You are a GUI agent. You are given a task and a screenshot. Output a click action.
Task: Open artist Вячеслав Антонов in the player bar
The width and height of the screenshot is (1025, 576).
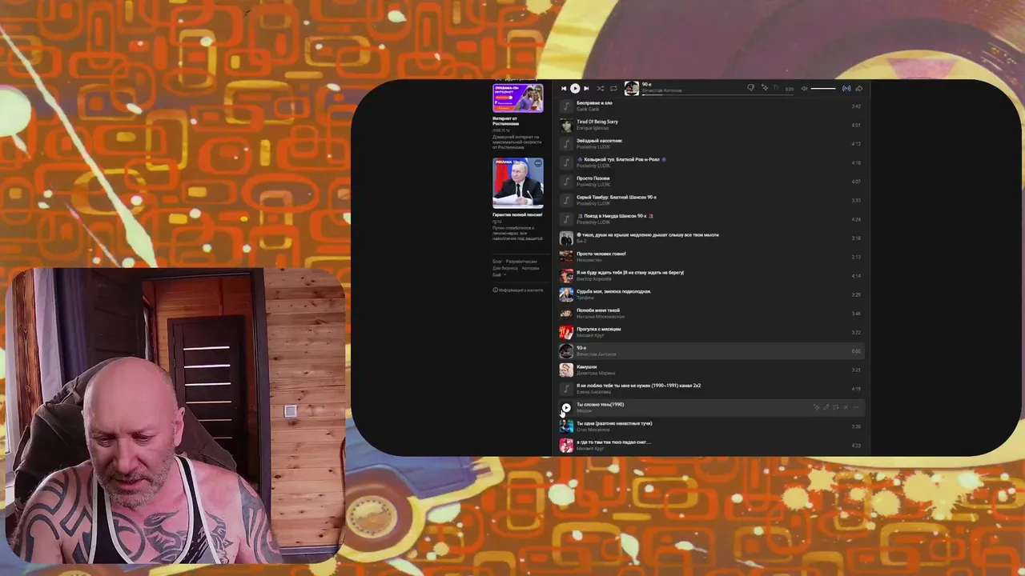pyautogui.click(x=661, y=90)
